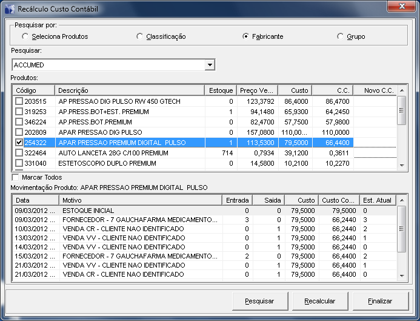Sort products by the Descrição column header
The width and height of the screenshot is (420, 321).
click(130, 90)
